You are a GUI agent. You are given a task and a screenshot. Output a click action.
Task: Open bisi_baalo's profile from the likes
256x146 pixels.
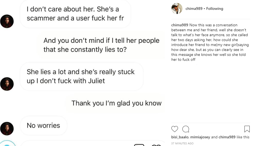pyautogui.click(x=180, y=137)
